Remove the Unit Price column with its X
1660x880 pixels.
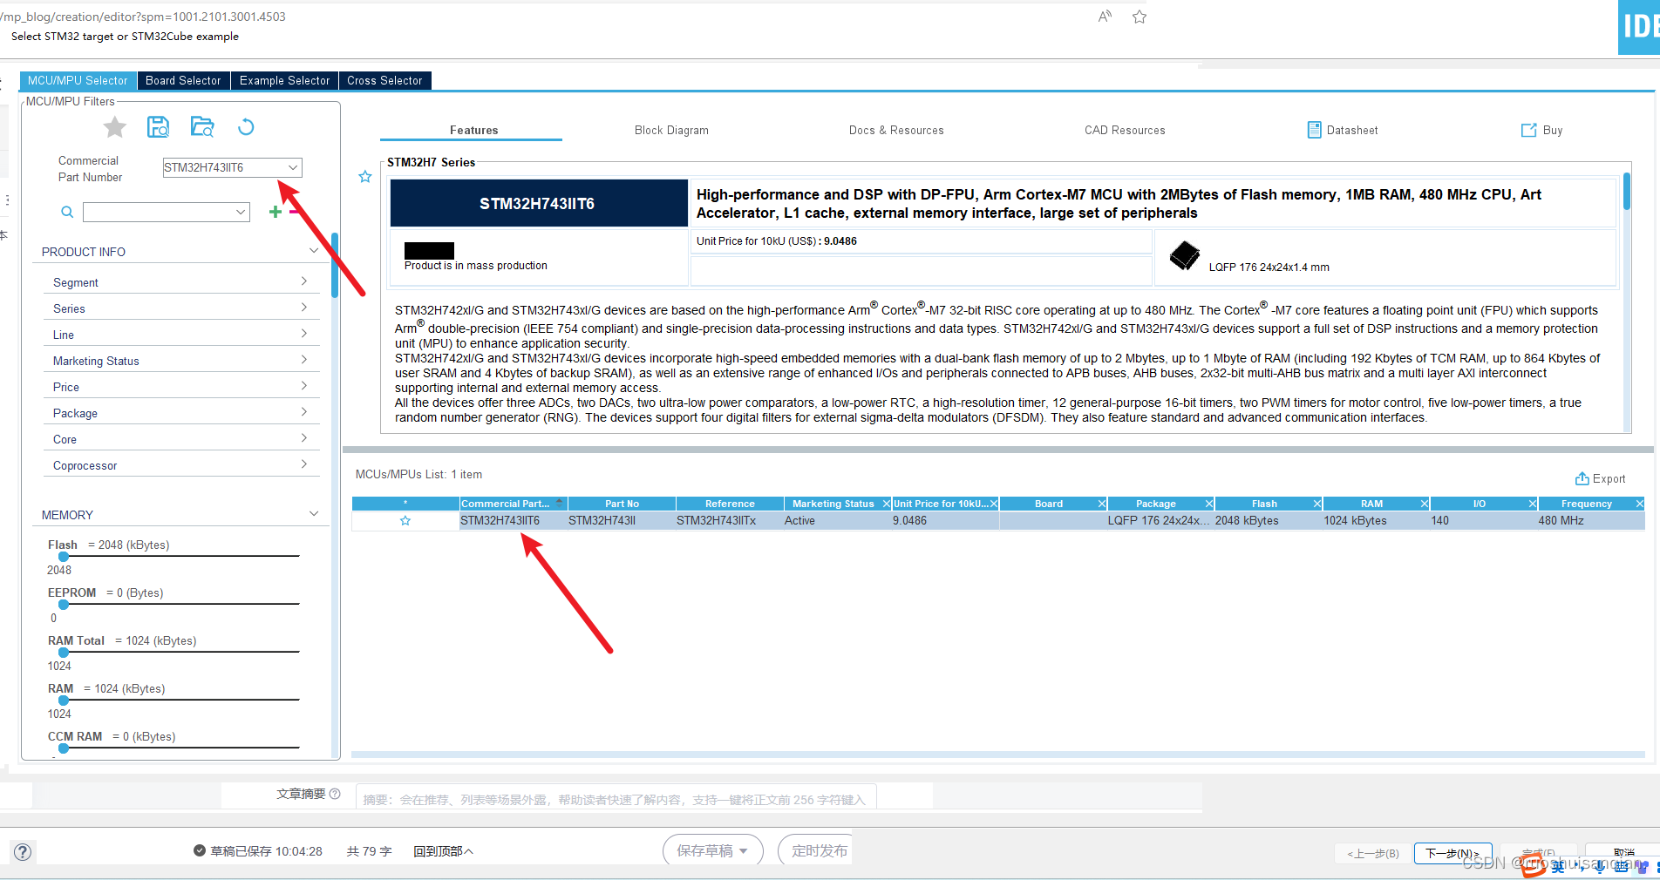[x=994, y=504]
